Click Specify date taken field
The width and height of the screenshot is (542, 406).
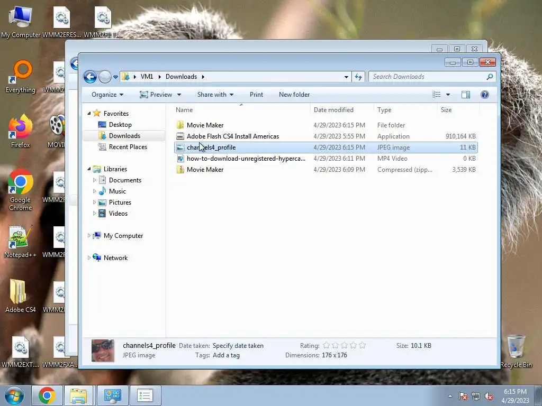click(238, 346)
